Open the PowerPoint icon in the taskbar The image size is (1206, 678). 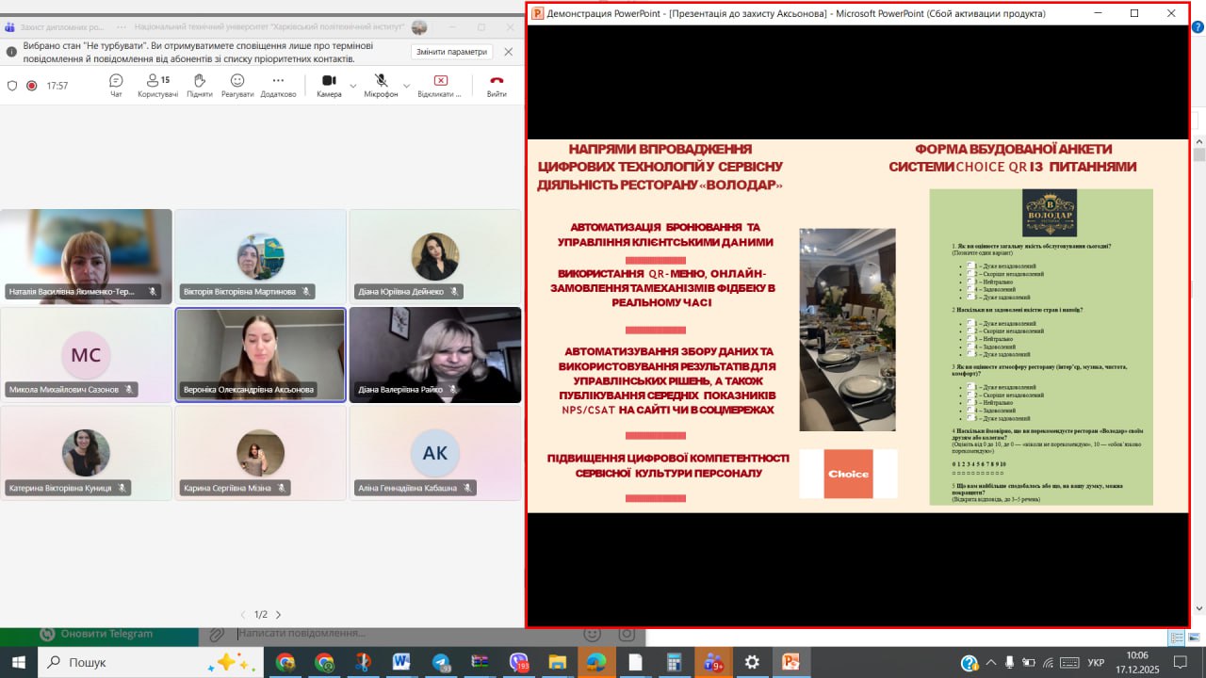[x=790, y=662]
